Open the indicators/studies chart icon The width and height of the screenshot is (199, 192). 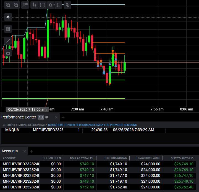(58, 5)
